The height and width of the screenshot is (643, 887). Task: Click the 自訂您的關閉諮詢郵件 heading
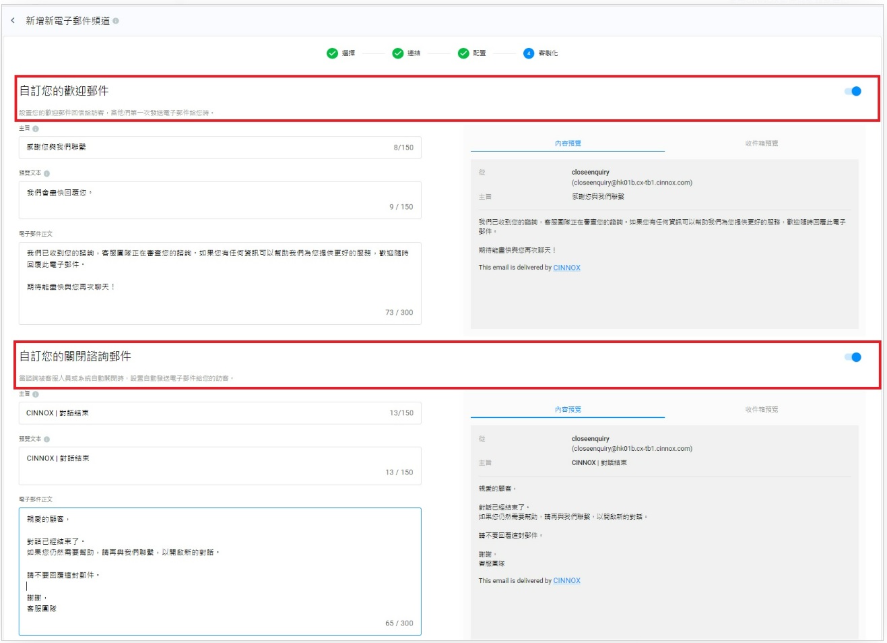click(x=75, y=357)
